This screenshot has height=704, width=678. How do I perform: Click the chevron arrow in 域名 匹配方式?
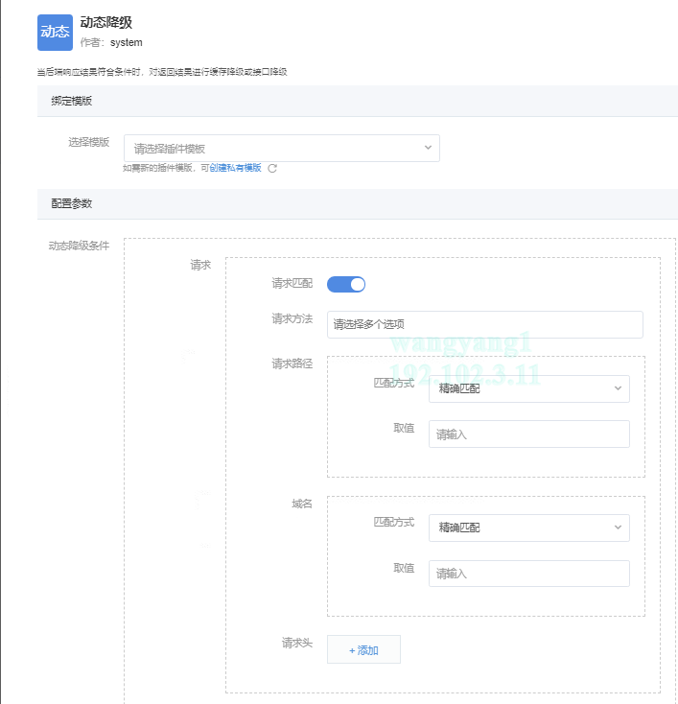[x=618, y=528]
